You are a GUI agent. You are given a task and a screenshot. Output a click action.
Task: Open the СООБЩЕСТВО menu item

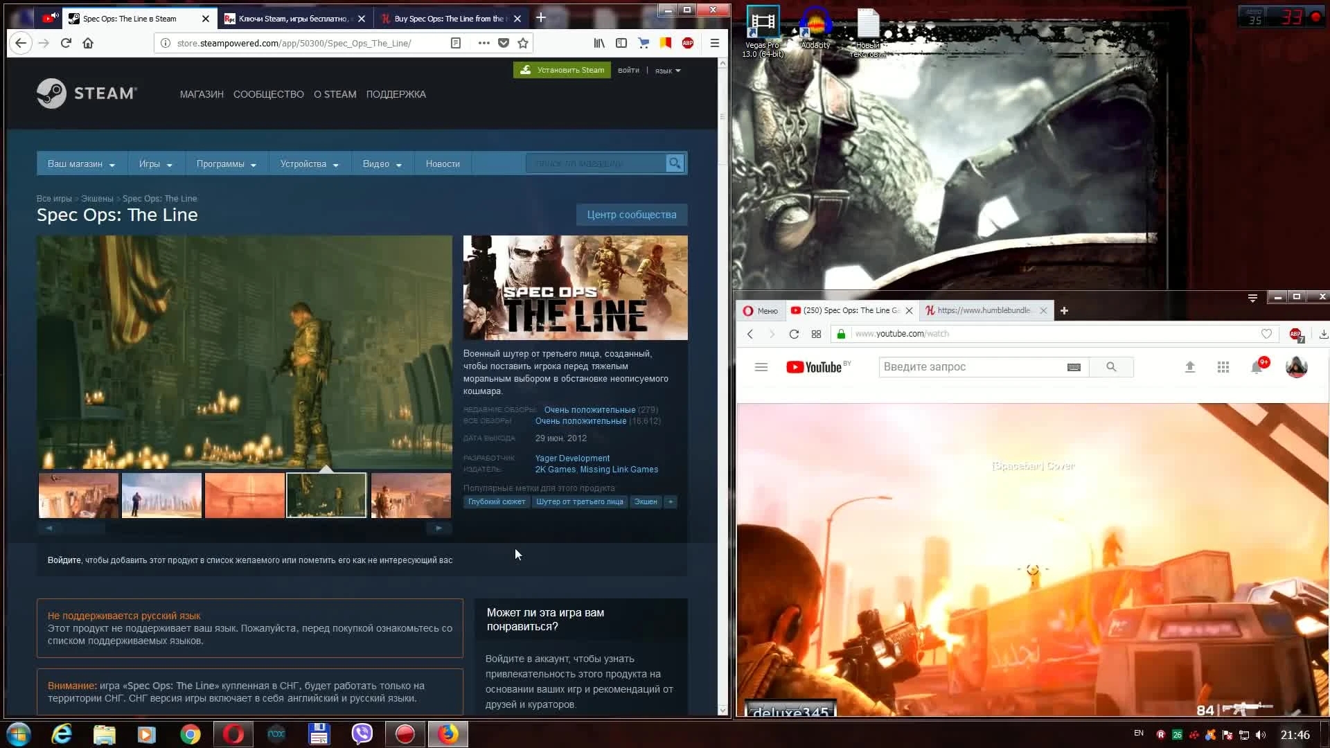(x=268, y=94)
